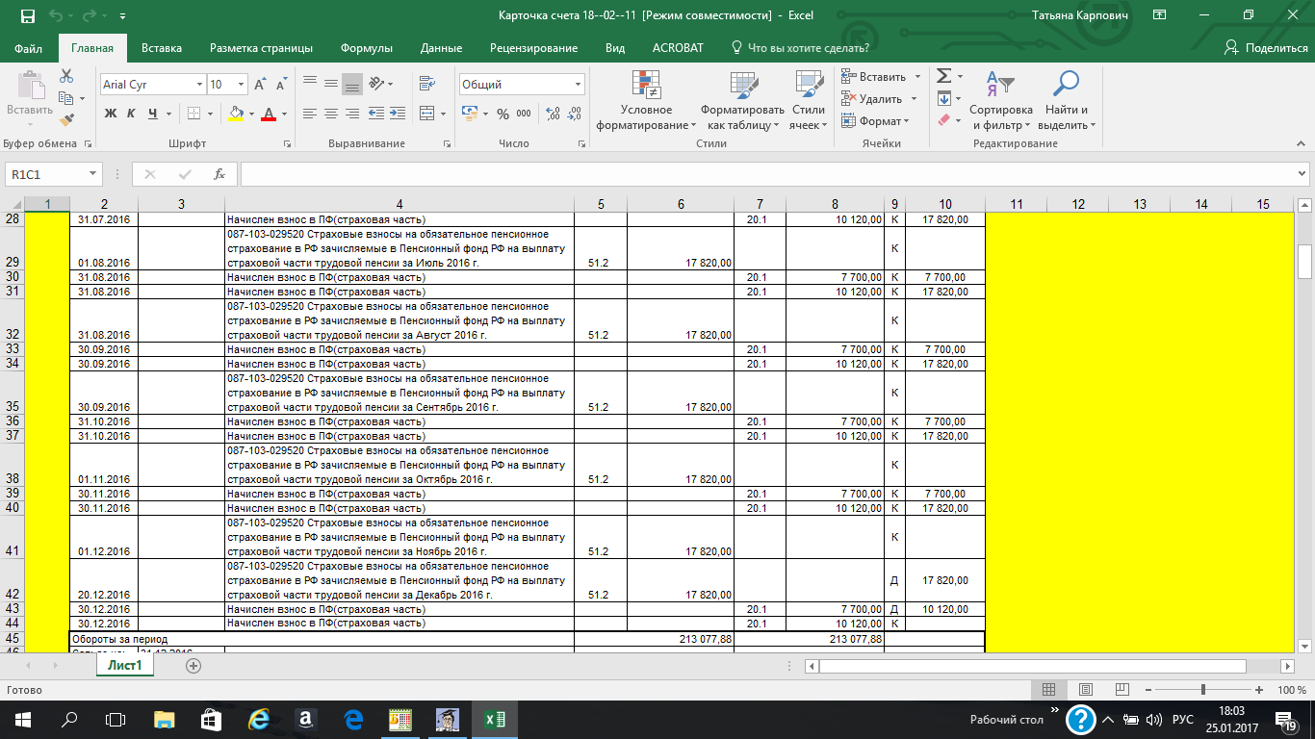This screenshot has width=1315, height=739.
Task: Open the number format Общий dropdown
Action: pos(578,85)
